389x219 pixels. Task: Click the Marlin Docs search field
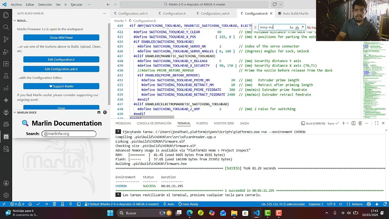(x=69, y=134)
